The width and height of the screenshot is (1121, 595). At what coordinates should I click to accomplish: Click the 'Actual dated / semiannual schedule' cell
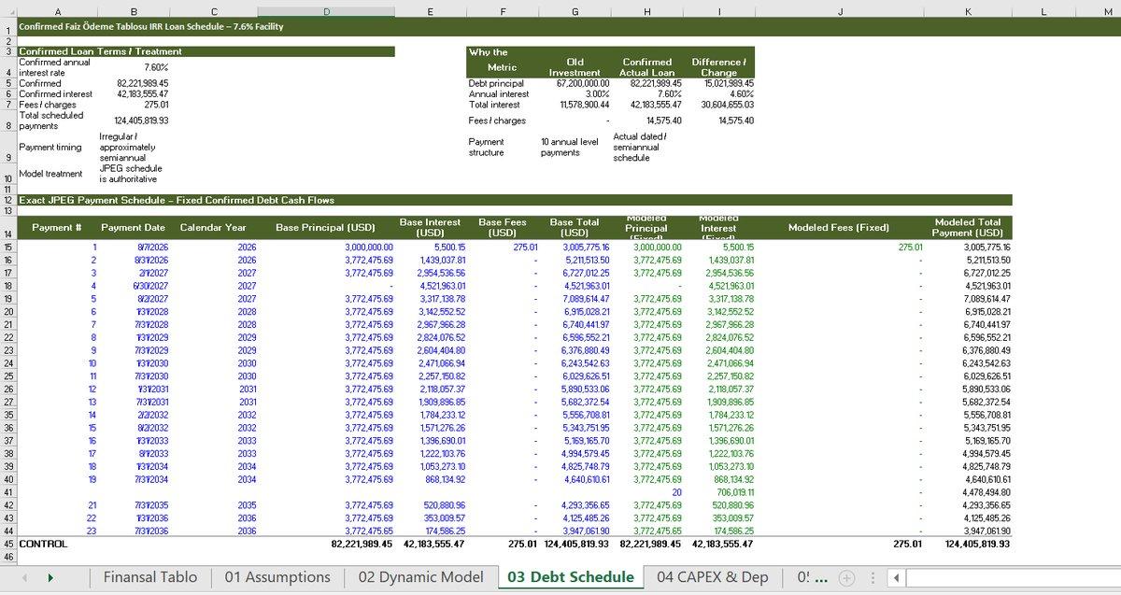point(647,147)
